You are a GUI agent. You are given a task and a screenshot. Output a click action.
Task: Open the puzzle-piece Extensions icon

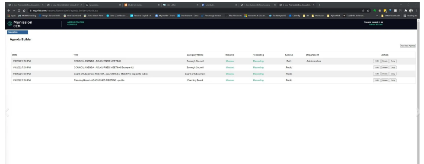tap(405, 10)
